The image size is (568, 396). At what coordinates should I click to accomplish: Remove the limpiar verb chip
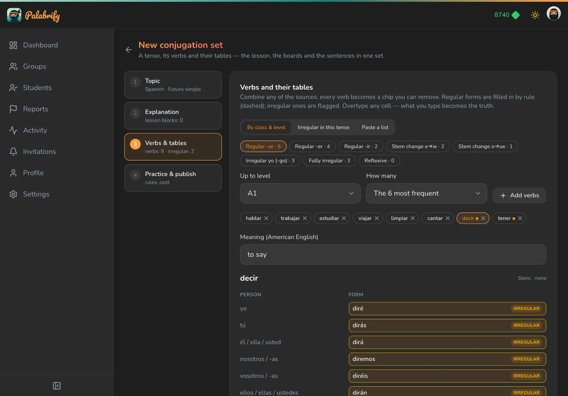click(x=413, y=218)
